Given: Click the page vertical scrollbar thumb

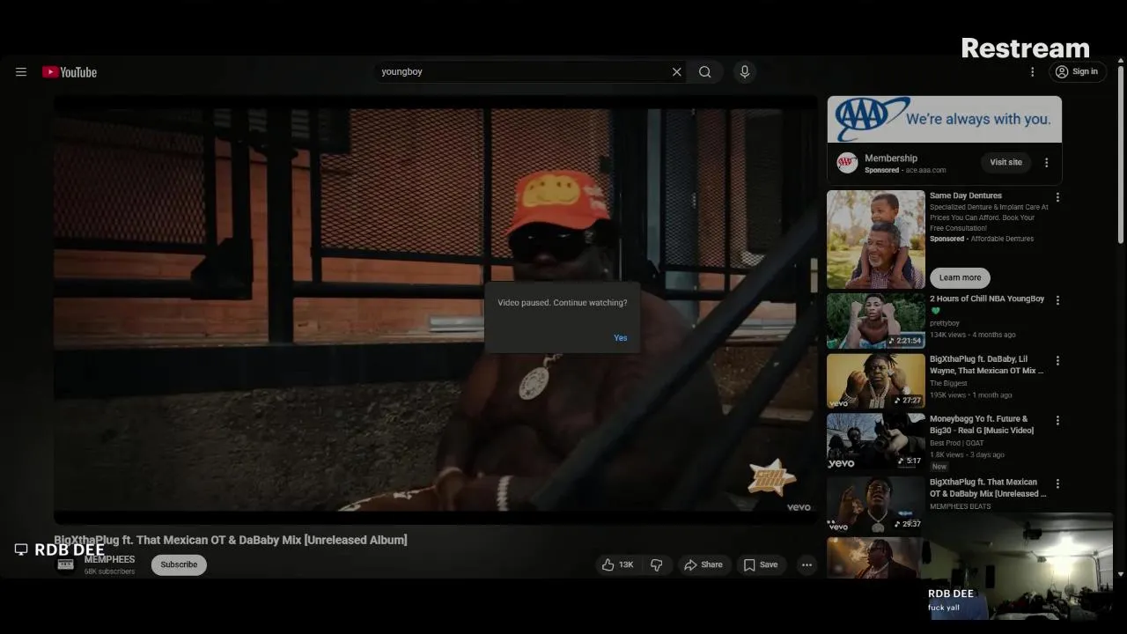Looking at the screenshot, I should click(x=1121, y=154).
